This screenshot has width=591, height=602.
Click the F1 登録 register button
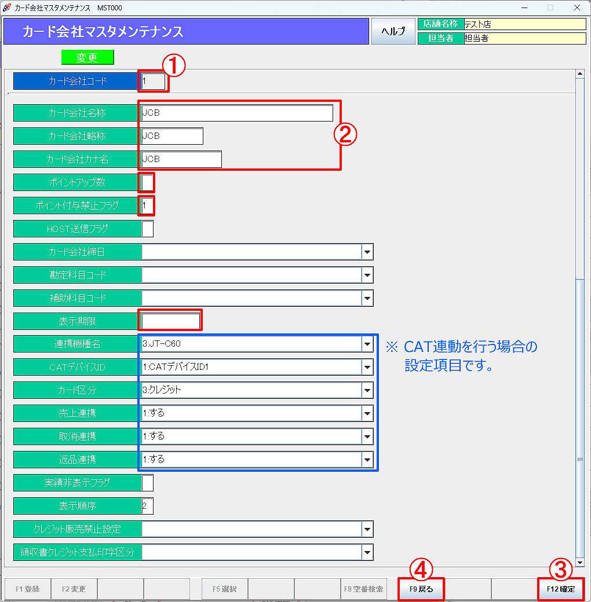pos(27,589)
